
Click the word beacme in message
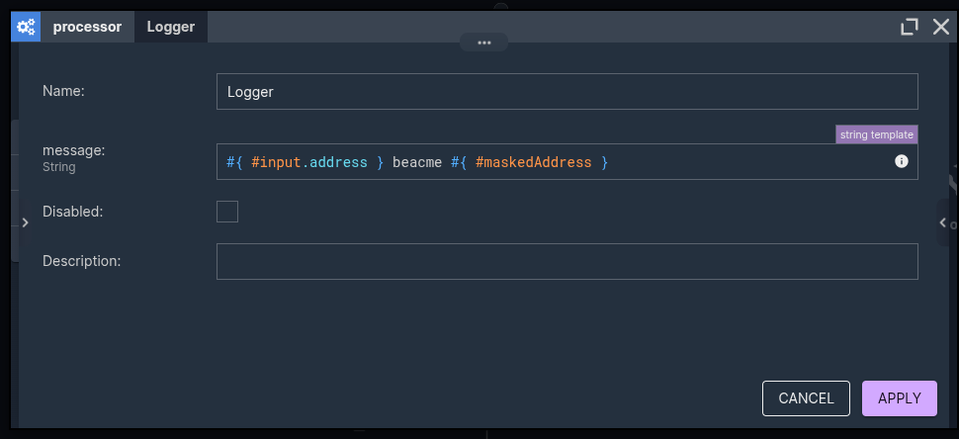[x=417, y=162]
